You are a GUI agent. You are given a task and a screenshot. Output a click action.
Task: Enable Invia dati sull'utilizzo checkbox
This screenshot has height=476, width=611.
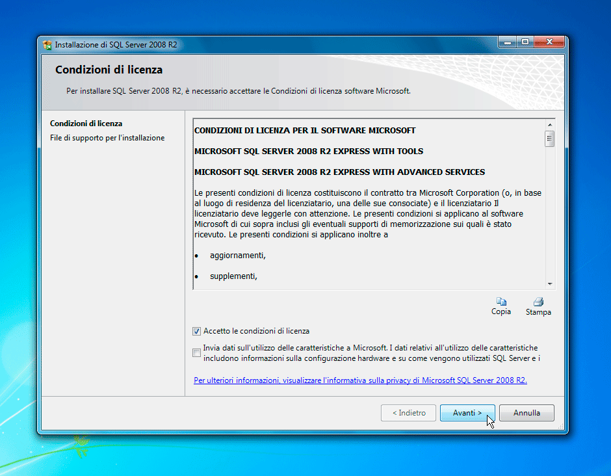point(197,353)
